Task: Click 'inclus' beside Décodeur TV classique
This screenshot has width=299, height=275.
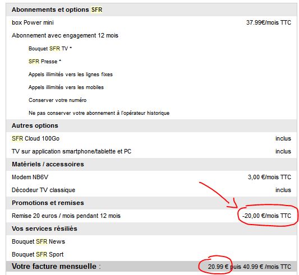Action: pyautogui.click(x=283, y=190)
